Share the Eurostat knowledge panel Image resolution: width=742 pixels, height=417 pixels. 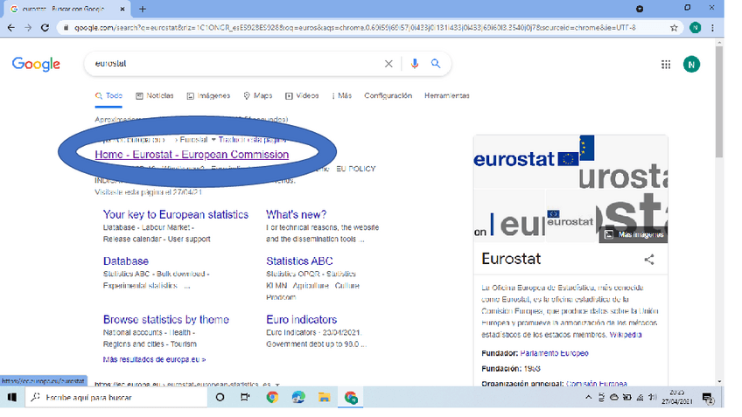649,260
